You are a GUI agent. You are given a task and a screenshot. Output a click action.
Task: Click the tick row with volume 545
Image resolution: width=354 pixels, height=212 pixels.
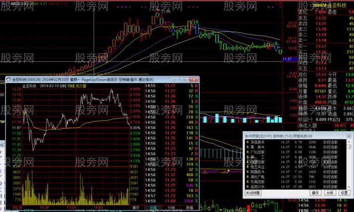171,185
